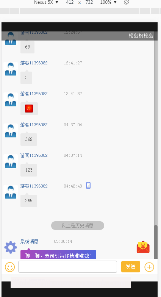Viewport: 161px width, 297px height.
Task: Tap the plus icon for more options
Action: (x=149, y=267)
